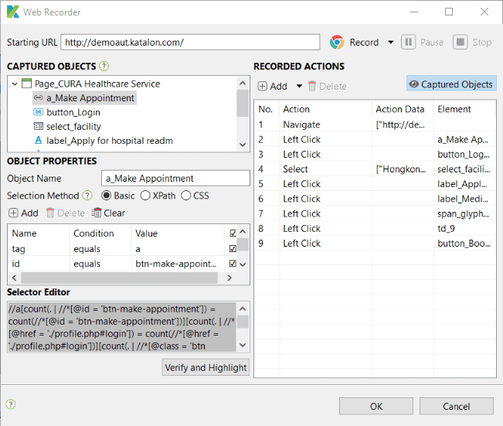Click the Chrome Record icon
This screenshot has width=503, height=426.
tap(337, 43)
